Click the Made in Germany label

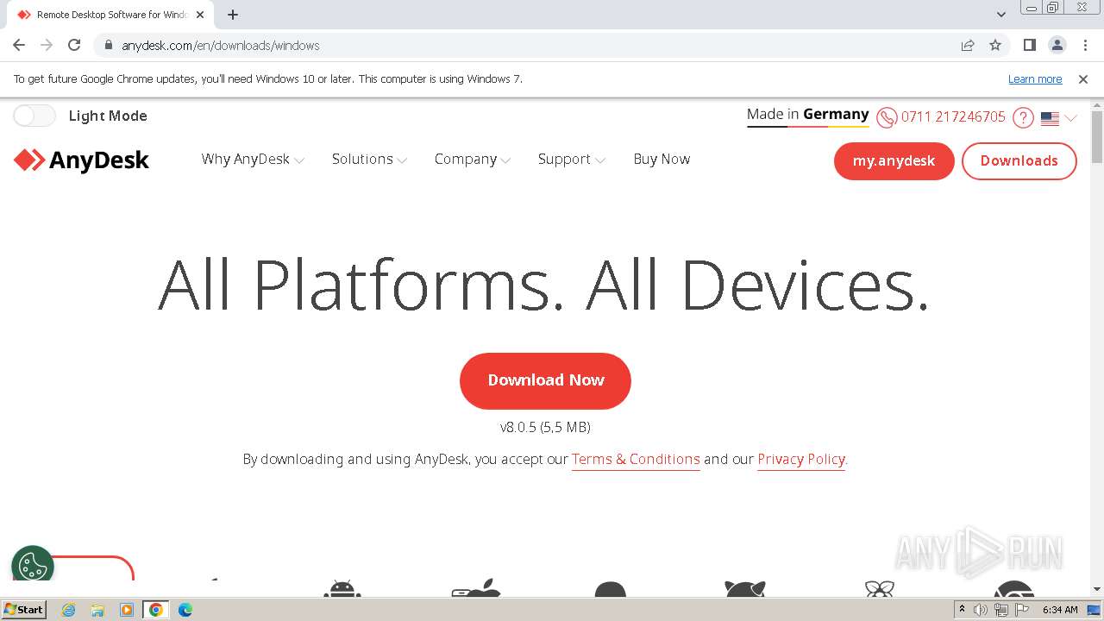click(x=808, y=115)
